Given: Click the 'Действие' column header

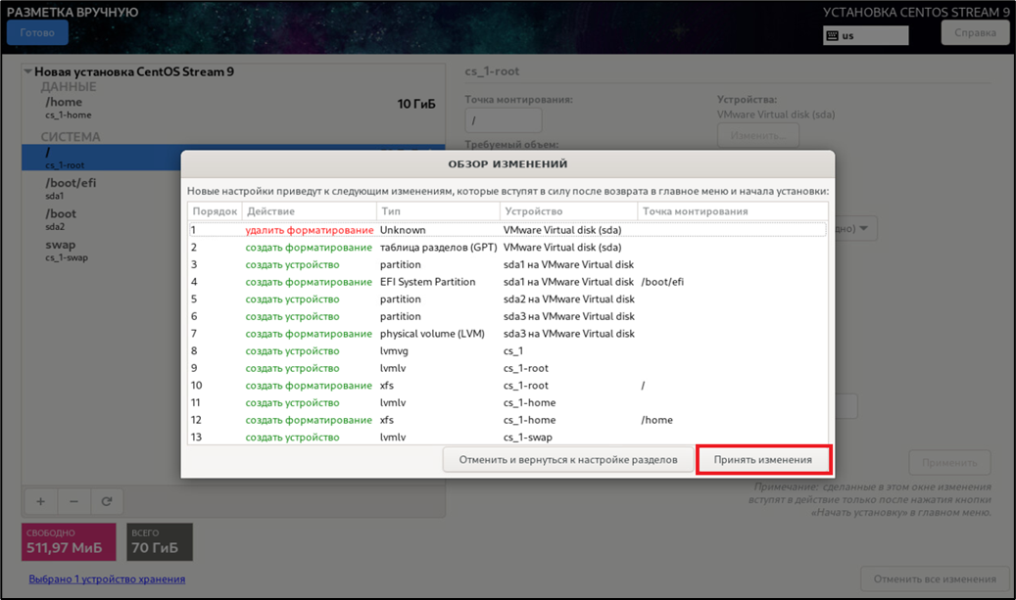Looking at the screenshot, I should click(309, 211).
